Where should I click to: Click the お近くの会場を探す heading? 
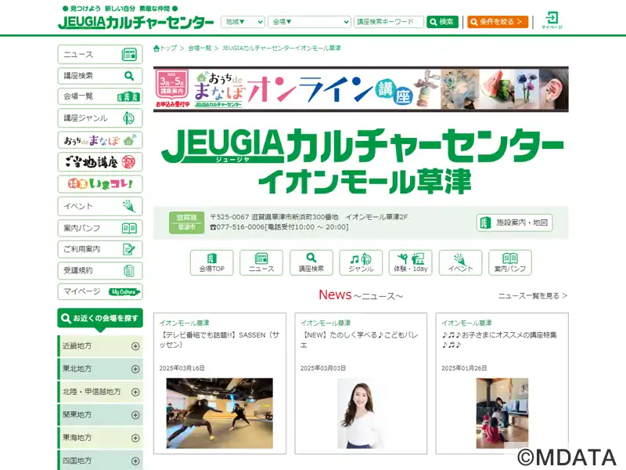point(100,318)
